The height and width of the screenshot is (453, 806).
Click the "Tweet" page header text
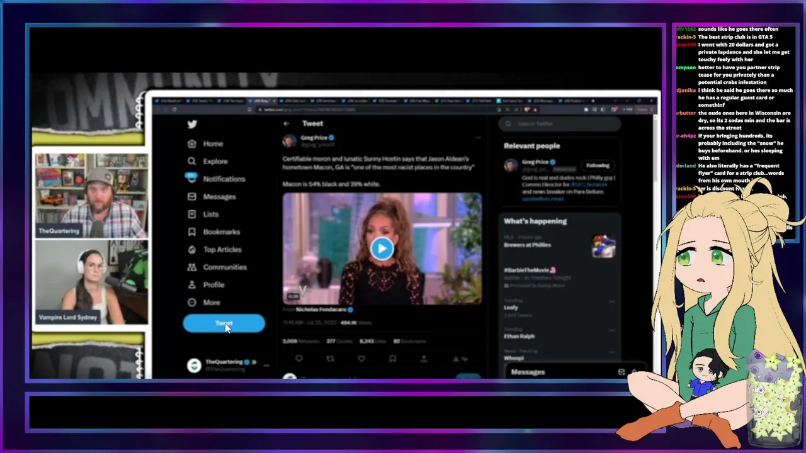coord(312,123)
